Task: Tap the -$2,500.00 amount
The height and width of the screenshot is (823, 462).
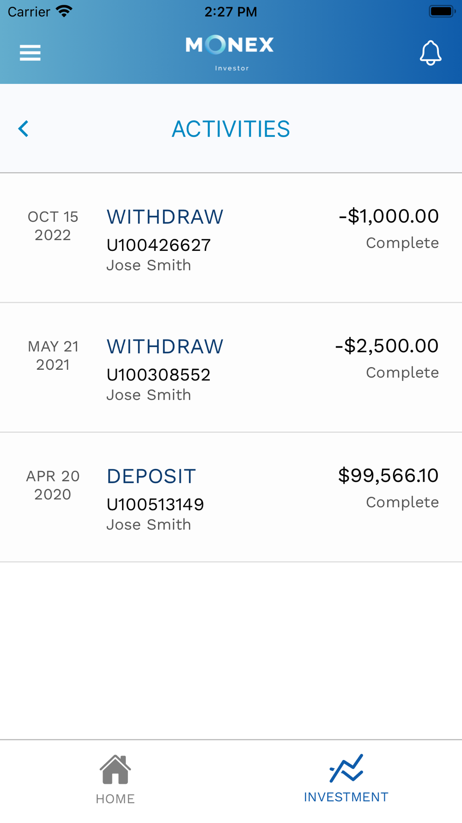Action: [x=387, y=346]
